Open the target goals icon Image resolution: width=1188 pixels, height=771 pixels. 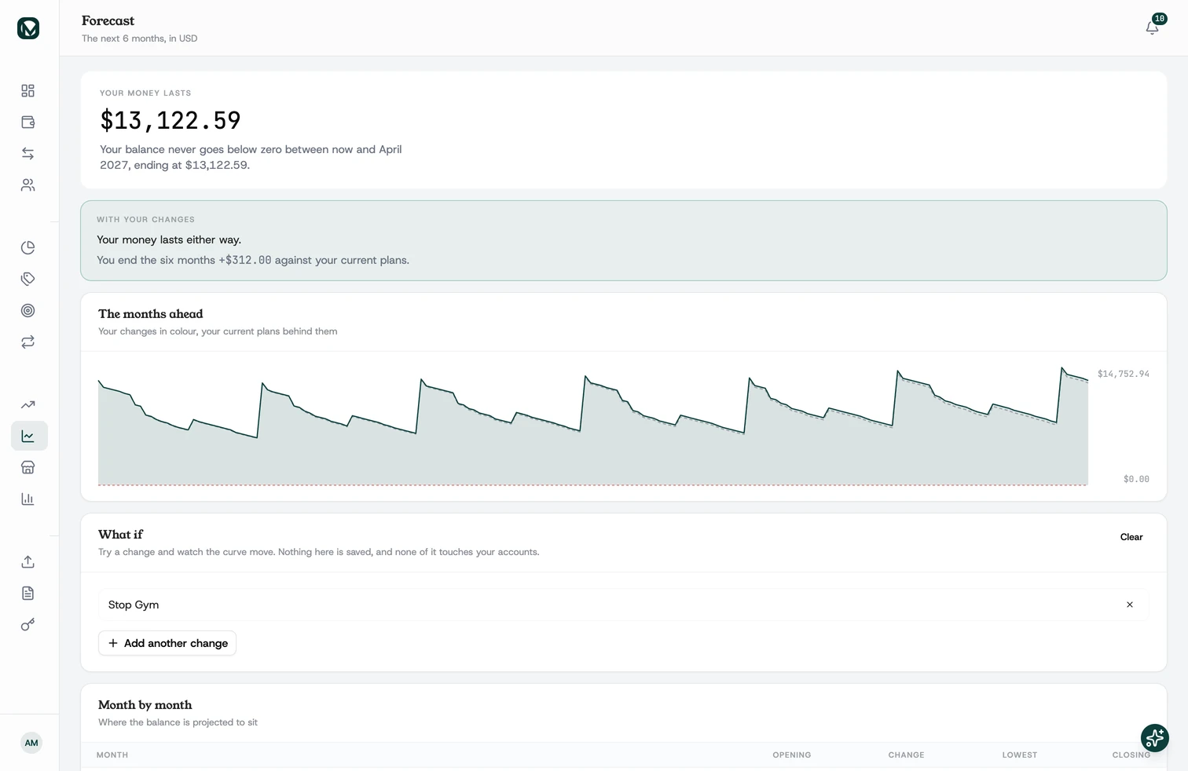point(28,311)
